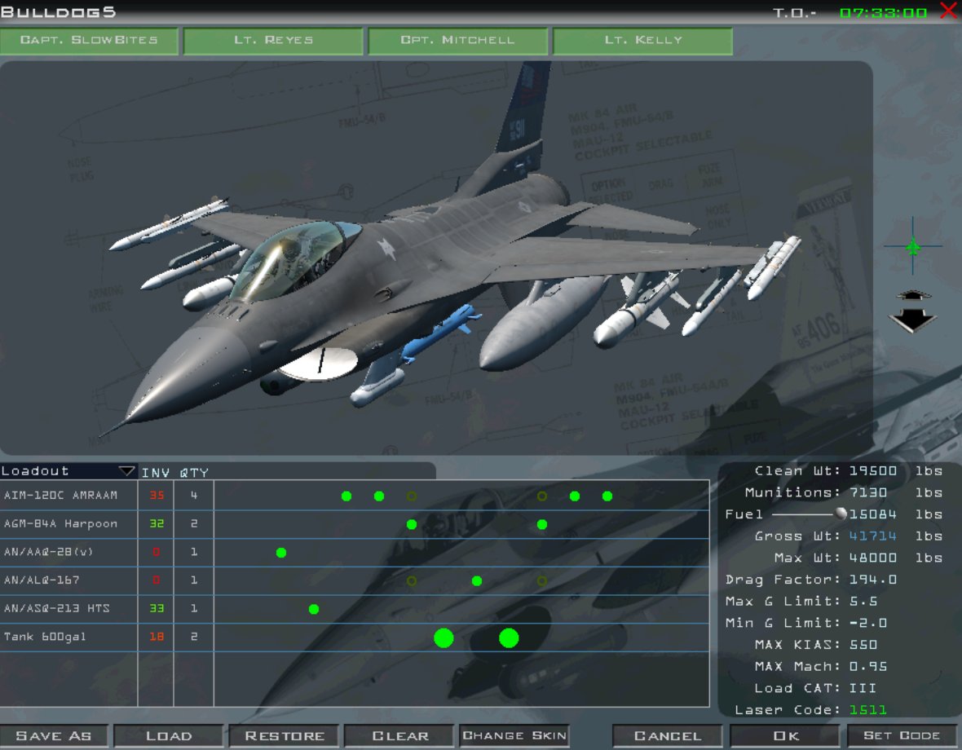Open the Loadout dropdown triangle

coord(126,471)
